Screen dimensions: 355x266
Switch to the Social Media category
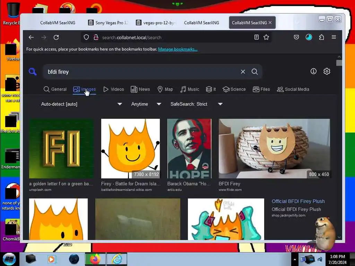pyautogui.click(x=293, y=89)
